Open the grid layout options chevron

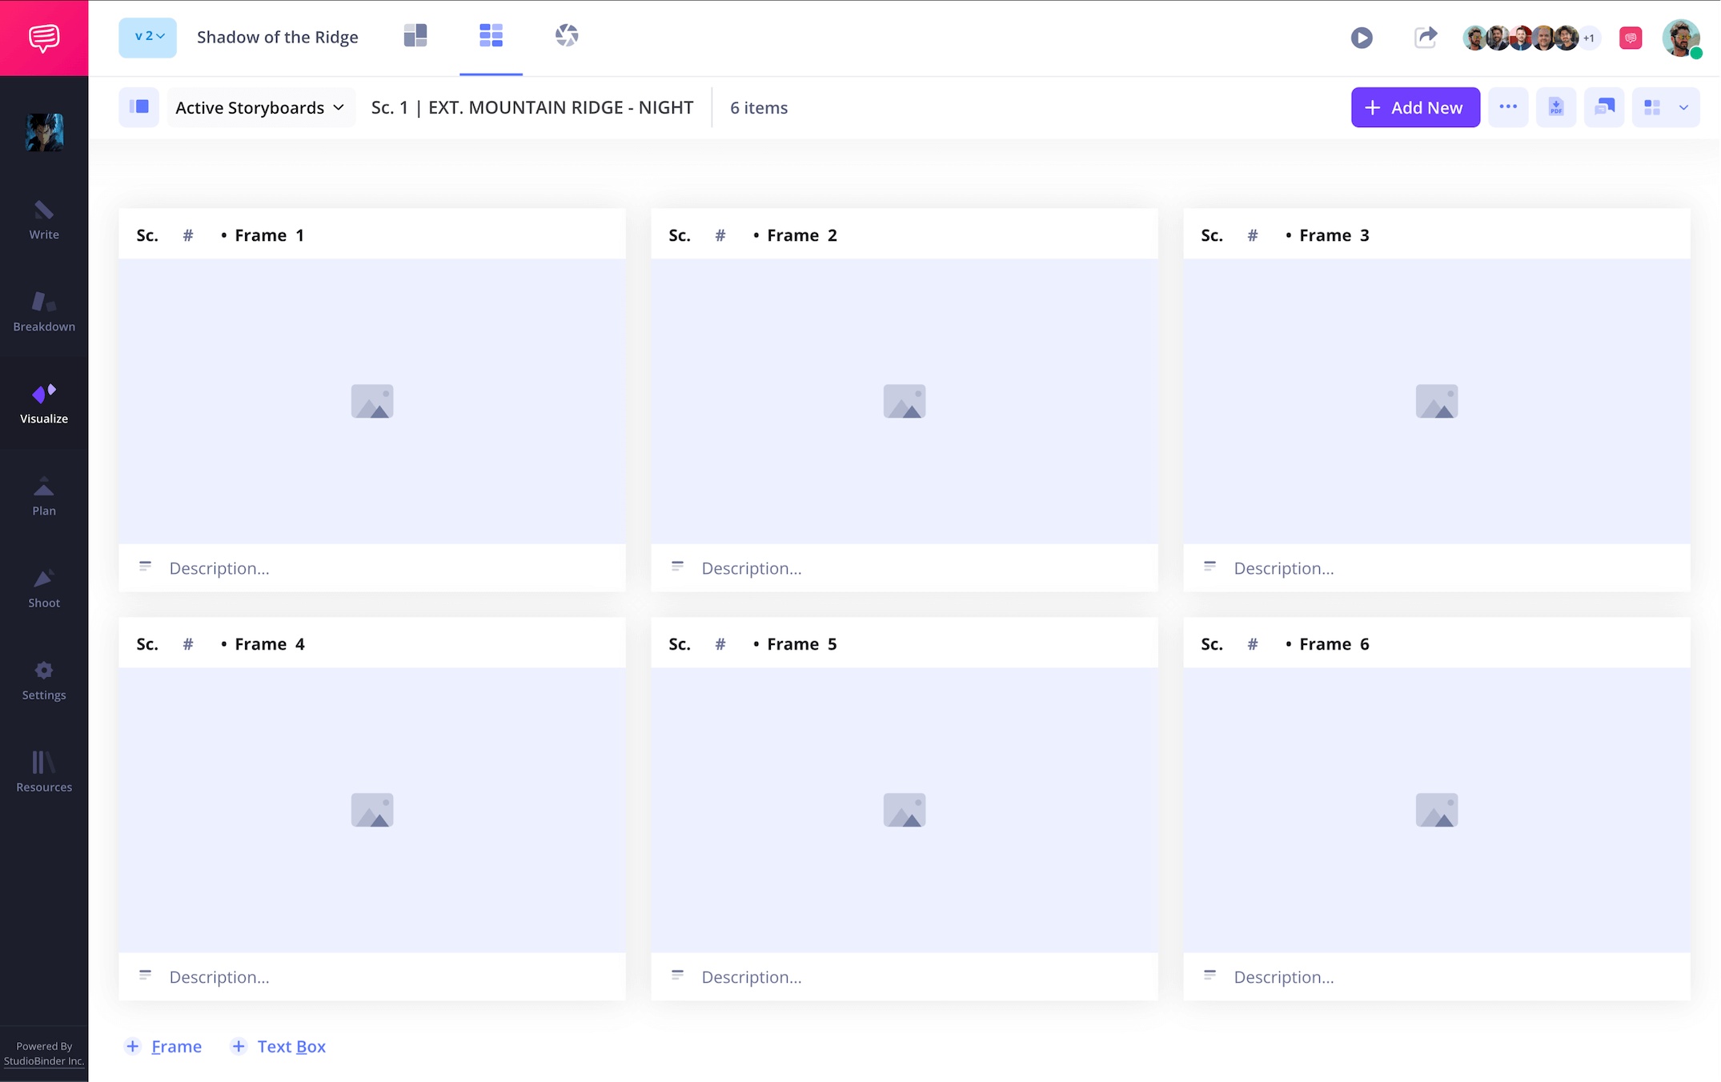pyautogui.click(x=1683, y=106)
